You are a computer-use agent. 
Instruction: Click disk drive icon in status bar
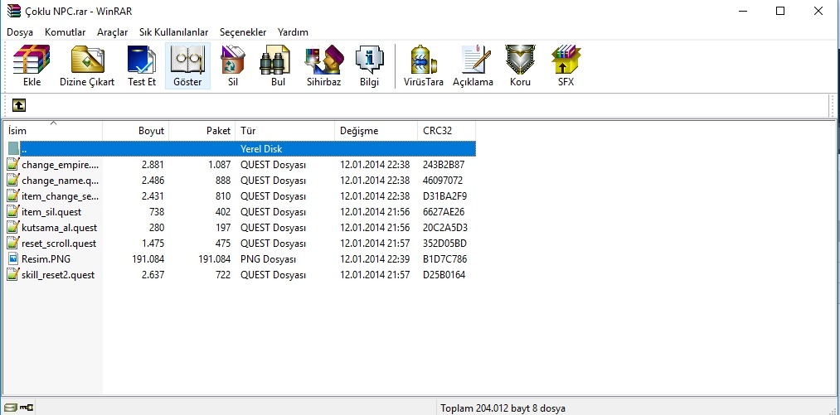pos(11,408)
